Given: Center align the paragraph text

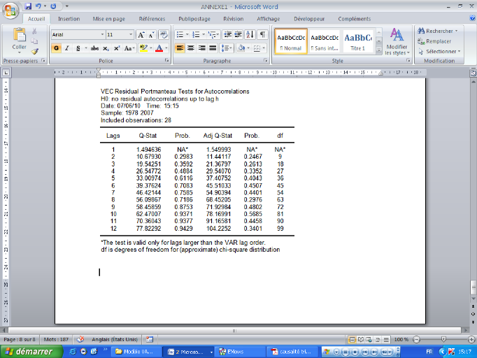Looking at the screenshot, I should (191, 48).
